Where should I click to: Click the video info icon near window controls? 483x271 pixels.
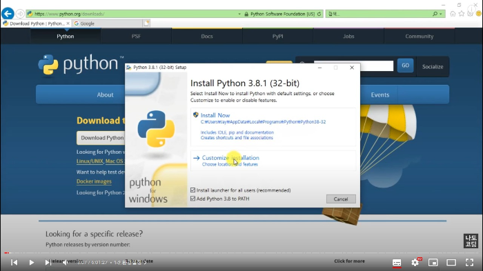471,9
